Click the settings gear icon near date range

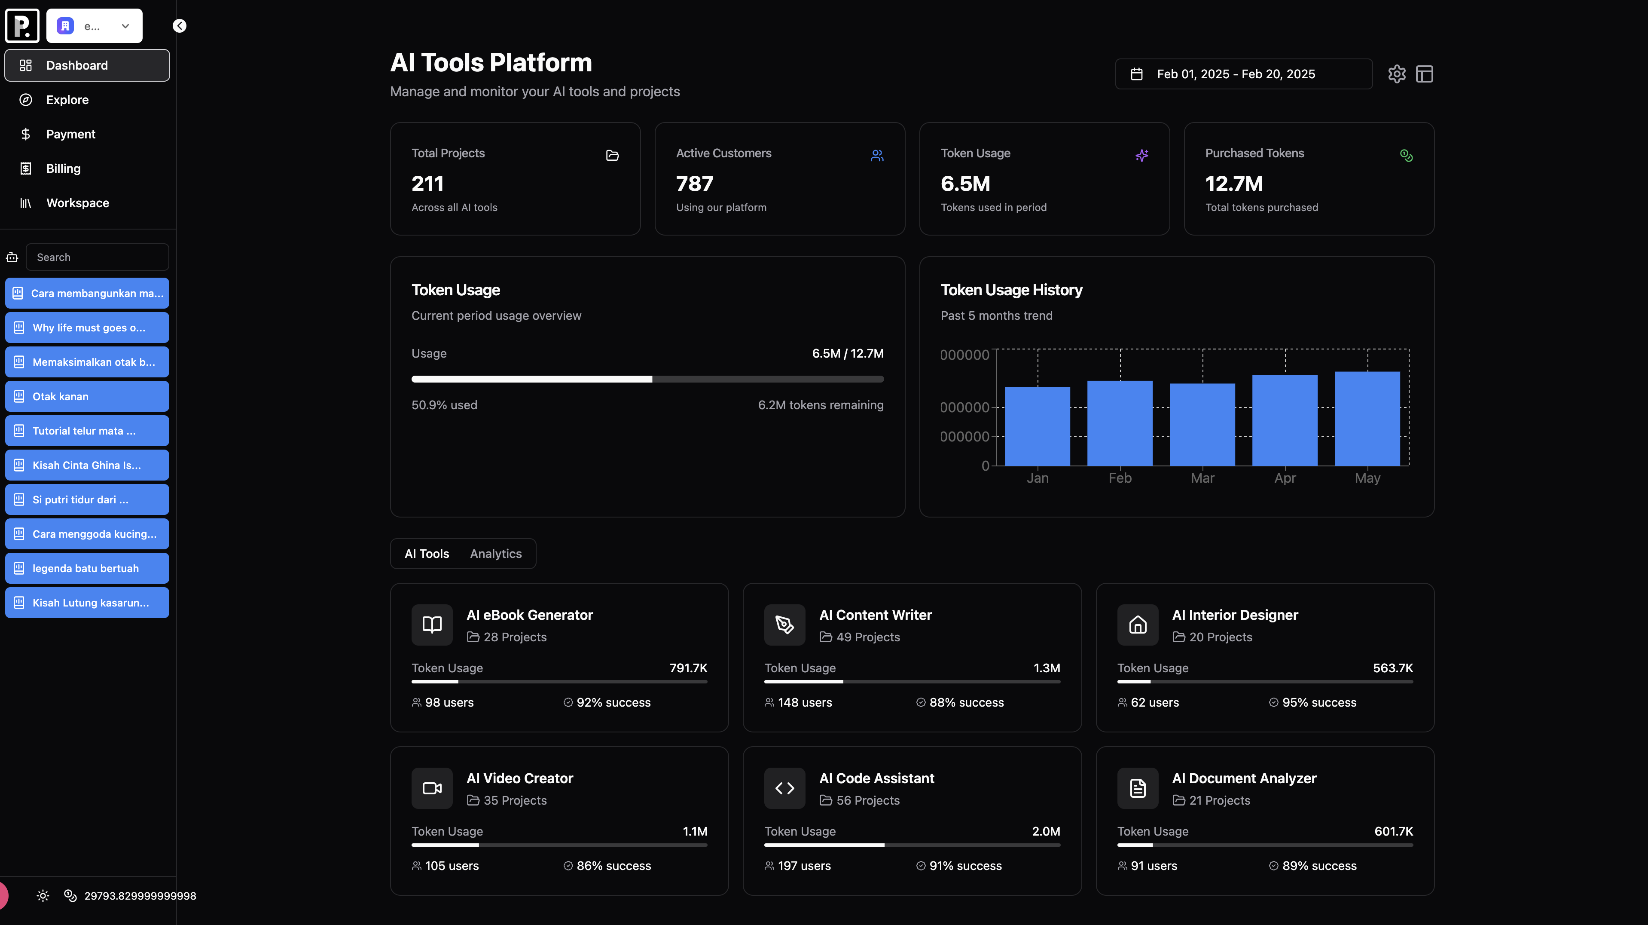[1397, 74]
